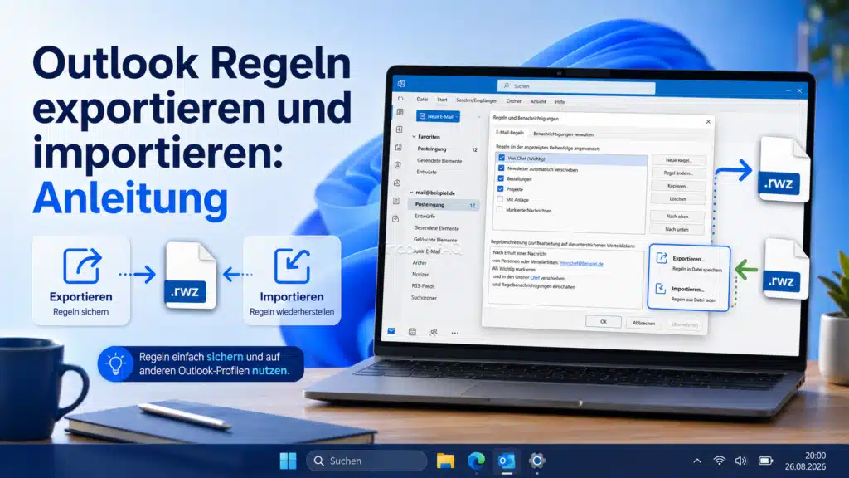This screenshot has width=849, height=478.
Task: Launch Microsoft Edge from the taskbar
Action: coord(477,461)
